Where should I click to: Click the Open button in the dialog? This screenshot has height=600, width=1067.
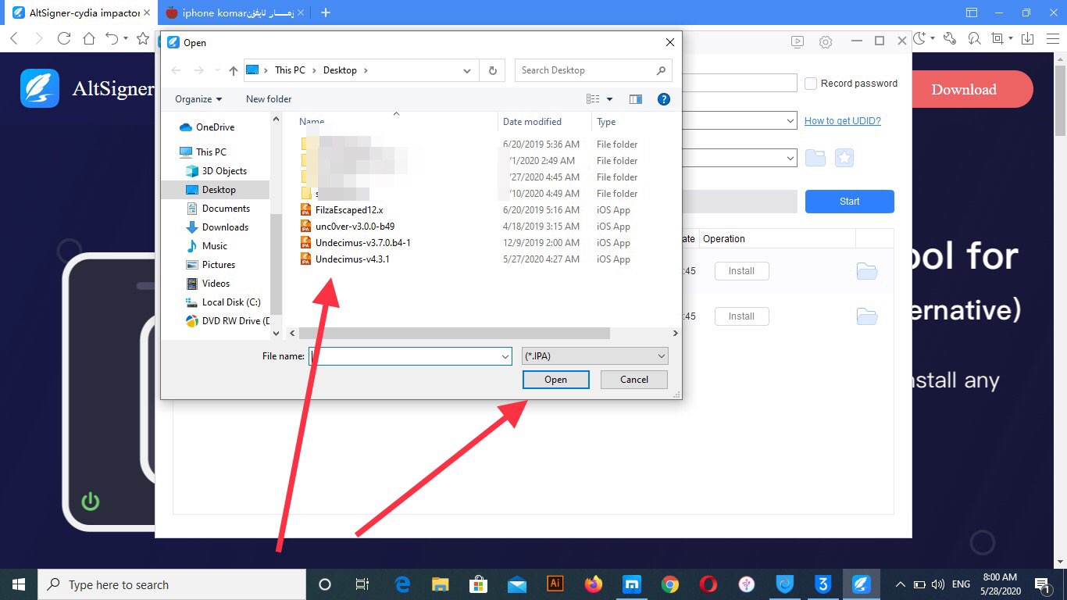556,380
